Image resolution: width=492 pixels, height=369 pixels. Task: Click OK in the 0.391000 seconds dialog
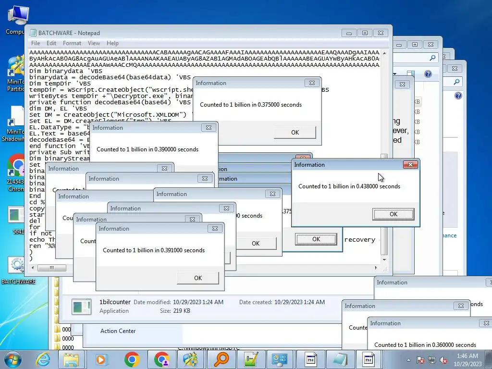pyautogui.click(x=198, y=278)
